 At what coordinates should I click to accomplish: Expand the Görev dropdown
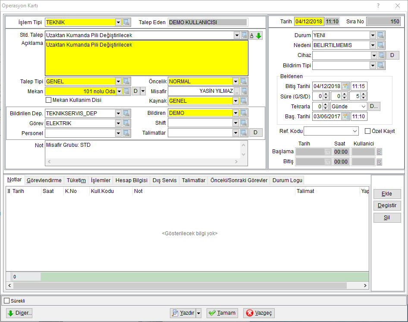point(119,123)
